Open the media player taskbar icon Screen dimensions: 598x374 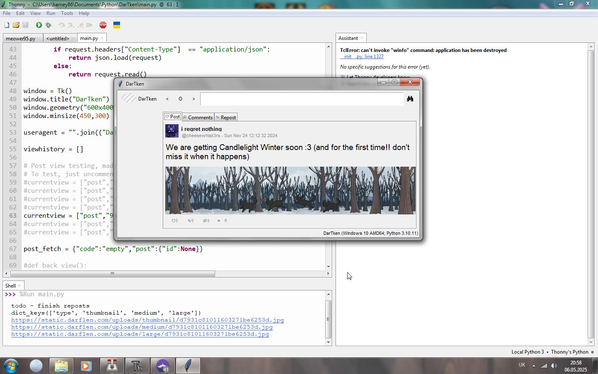coord(86,366)
